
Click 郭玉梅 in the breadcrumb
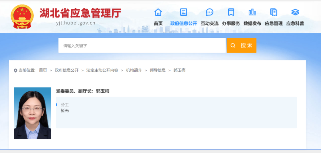(x=179, y=70)
